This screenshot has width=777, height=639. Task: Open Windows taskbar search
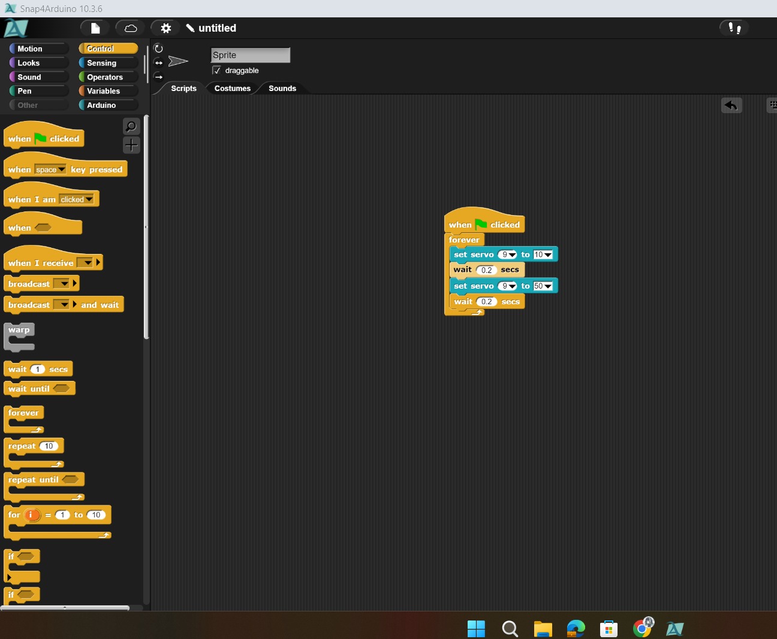(x=510, y=628)
